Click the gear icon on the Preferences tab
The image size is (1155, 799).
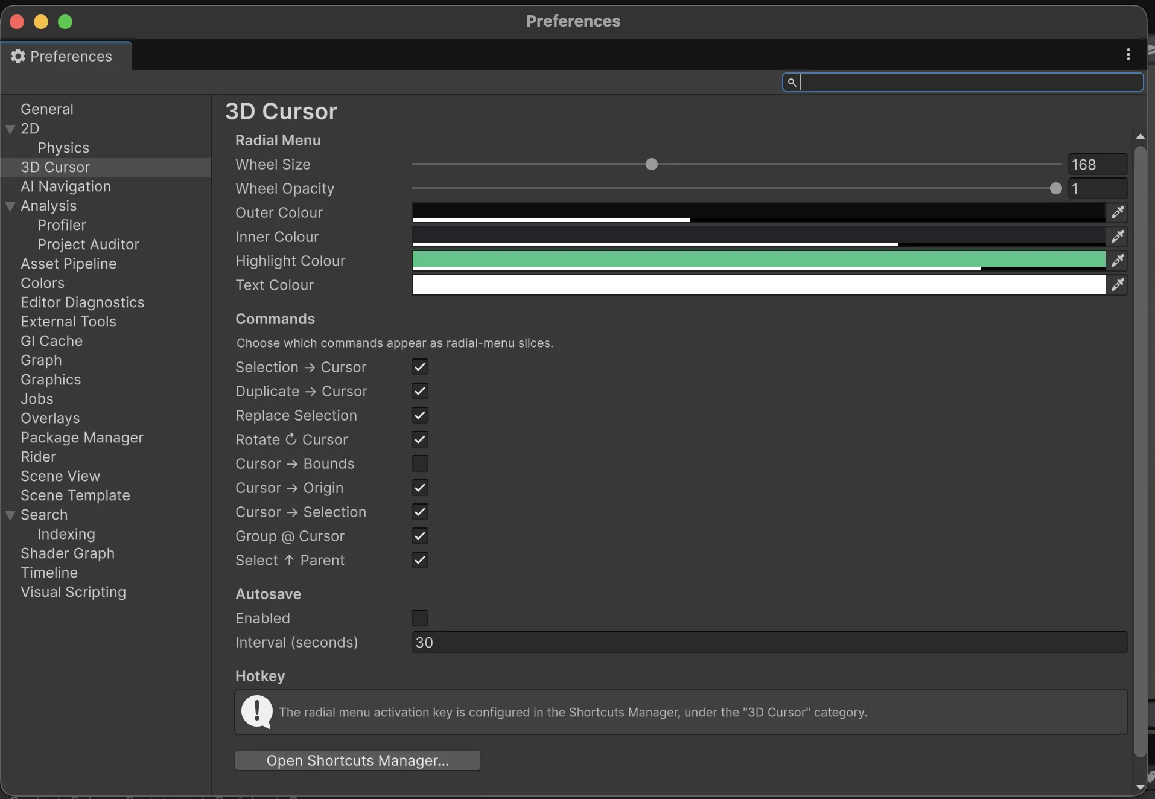point(18,56)
